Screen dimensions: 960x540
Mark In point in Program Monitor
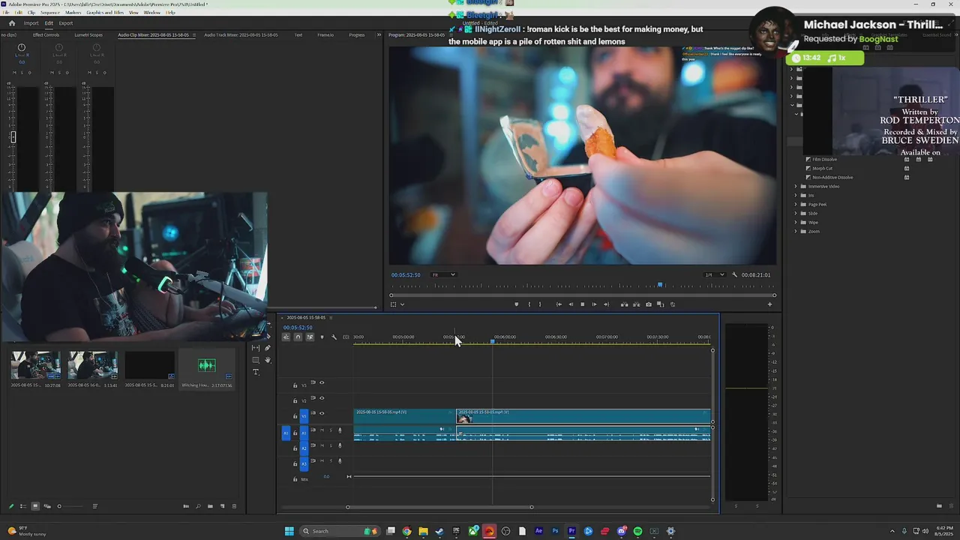529,304
